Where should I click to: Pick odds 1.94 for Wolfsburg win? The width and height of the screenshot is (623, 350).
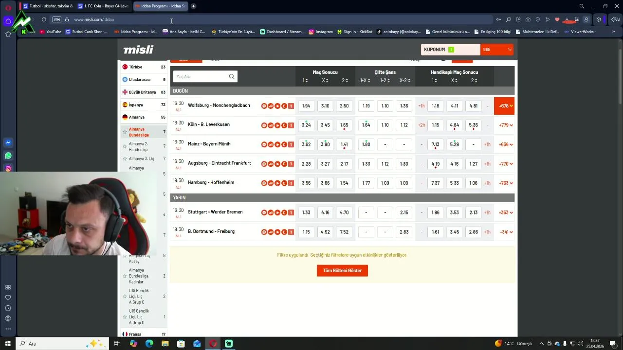point(306,106)
